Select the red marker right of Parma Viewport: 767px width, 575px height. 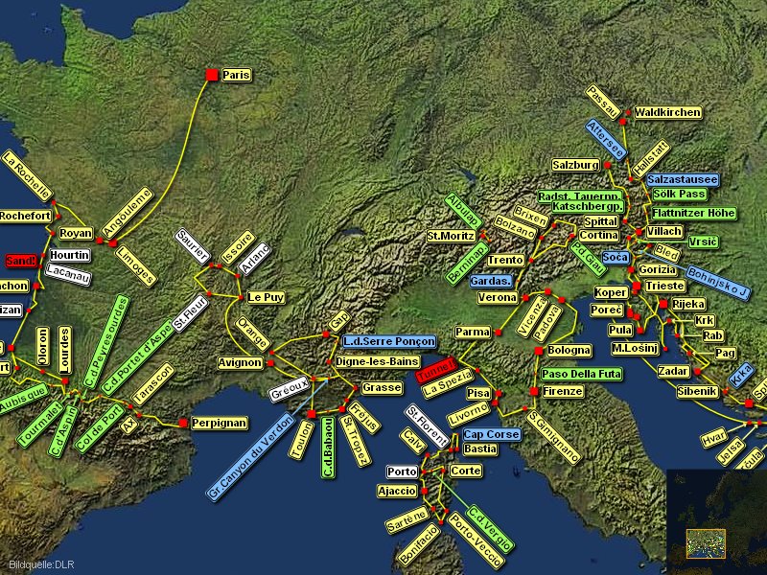click(499, 333)
